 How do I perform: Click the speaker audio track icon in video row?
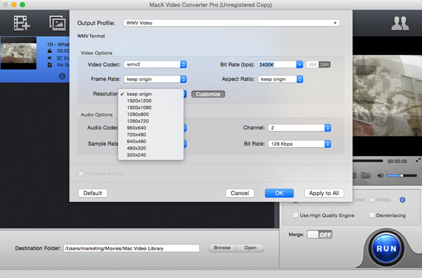click(50, 58)
